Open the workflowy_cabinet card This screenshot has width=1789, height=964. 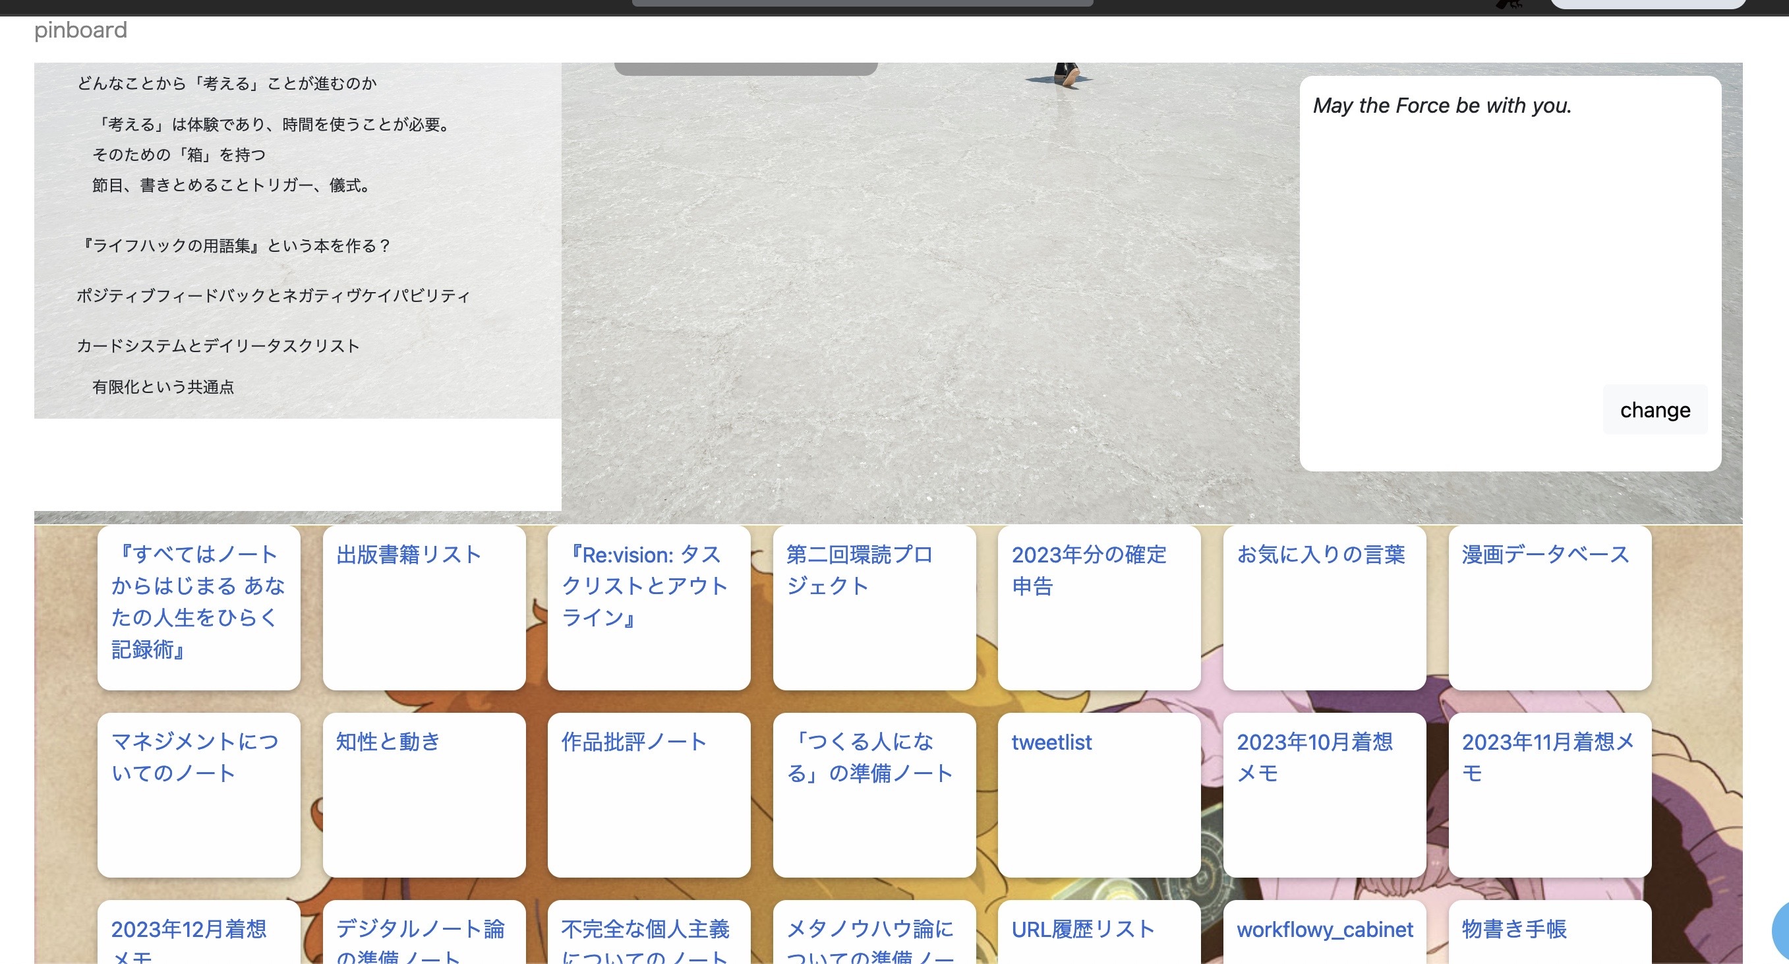point(1324,929)
